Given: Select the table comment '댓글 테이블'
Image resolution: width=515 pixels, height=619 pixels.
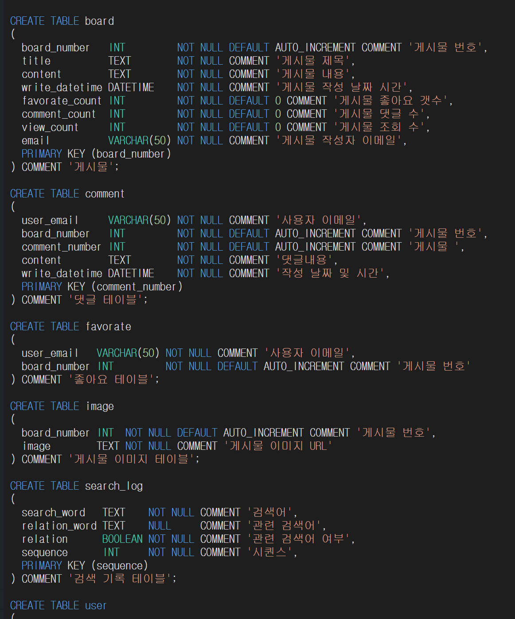Looking at the screenshot, I should tap(105, 300).
